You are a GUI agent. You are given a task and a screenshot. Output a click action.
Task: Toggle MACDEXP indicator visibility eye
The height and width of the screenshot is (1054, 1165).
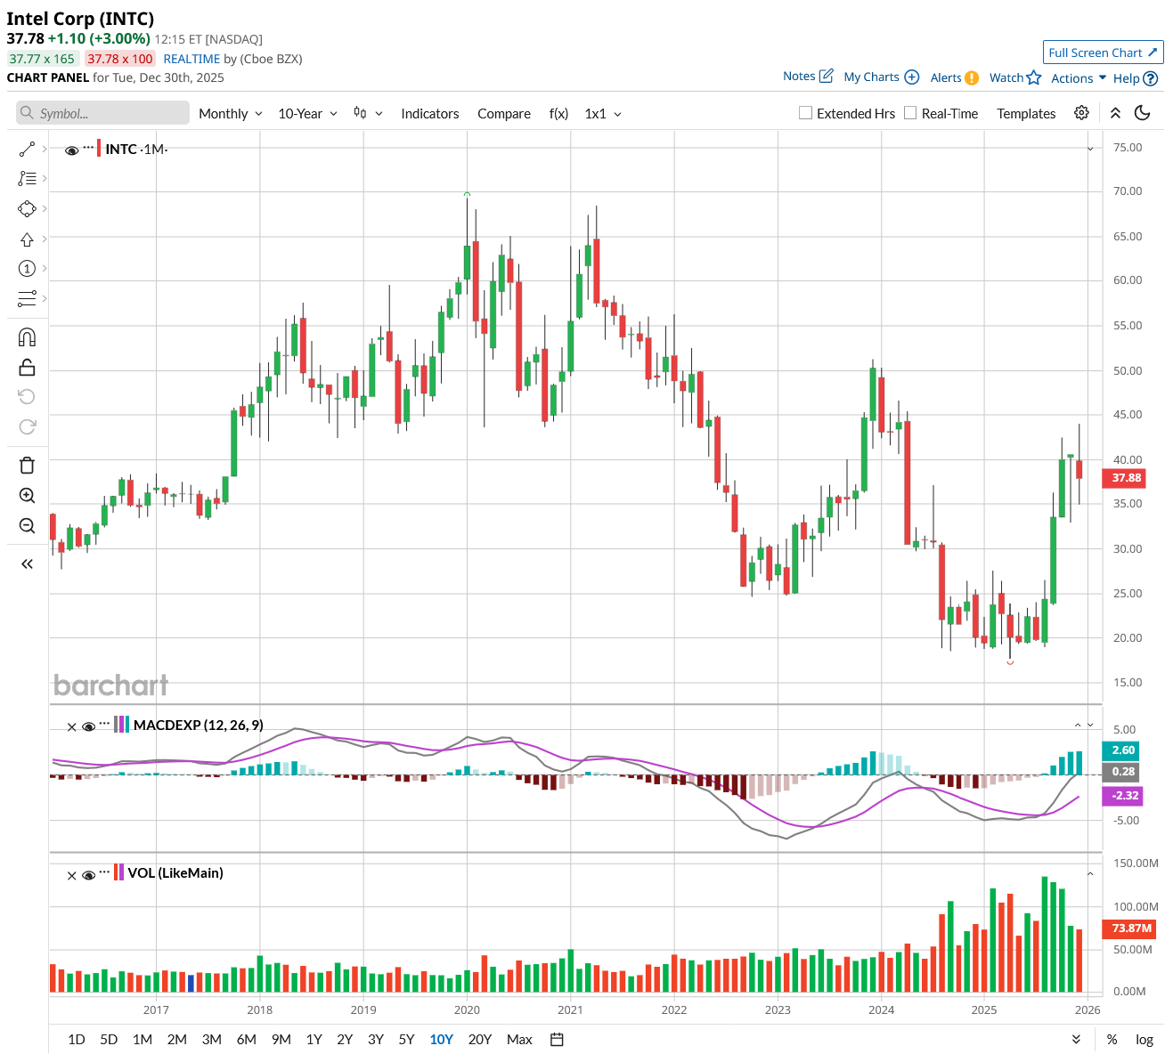pos(88,727)
